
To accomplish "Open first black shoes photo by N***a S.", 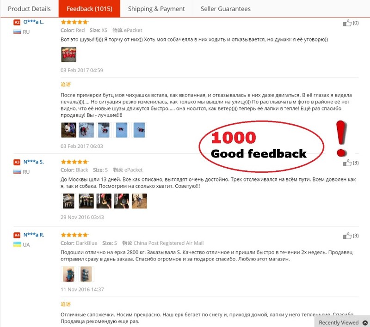I will (68, 201).
